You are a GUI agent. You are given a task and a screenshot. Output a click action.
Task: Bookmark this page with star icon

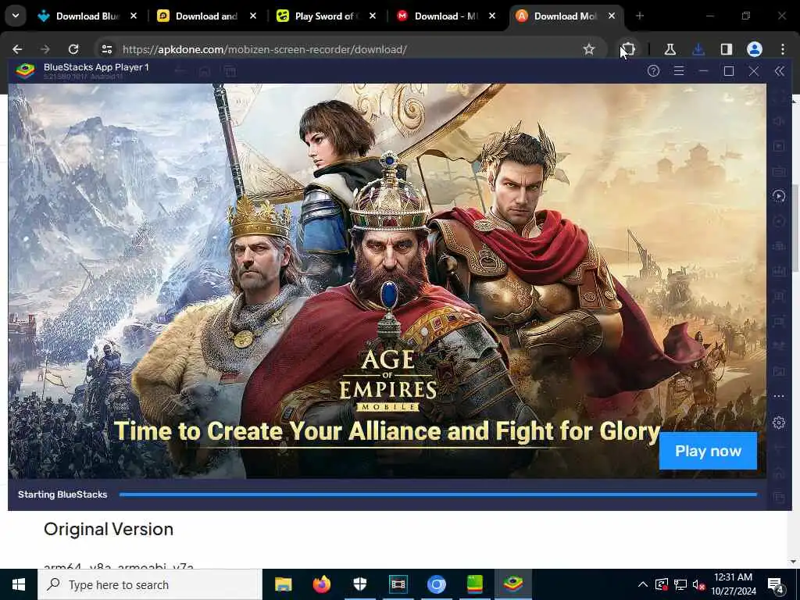tap(589, 49)
